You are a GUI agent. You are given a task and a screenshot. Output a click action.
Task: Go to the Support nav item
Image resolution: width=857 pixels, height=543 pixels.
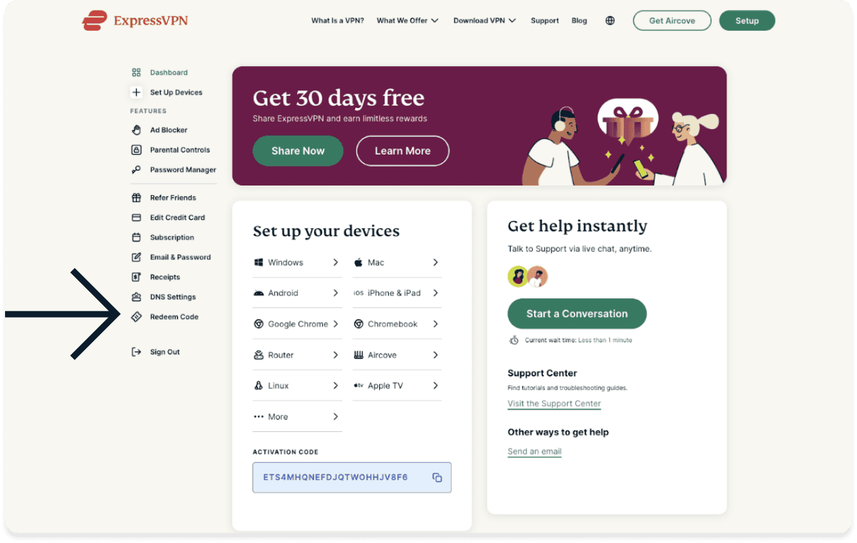(x=545, y=21)
